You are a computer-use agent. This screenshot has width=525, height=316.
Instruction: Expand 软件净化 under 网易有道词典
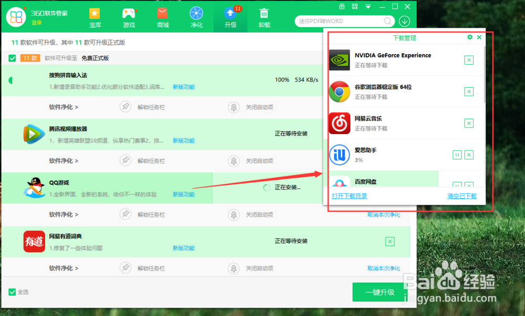64,268
